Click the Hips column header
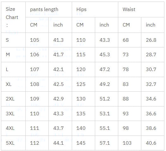166x151 pixels. pyautogui.click(x=95, y=9)
